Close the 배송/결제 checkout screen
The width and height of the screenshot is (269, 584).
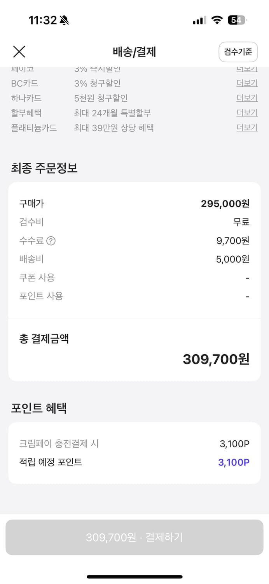[x=19, y=51]
